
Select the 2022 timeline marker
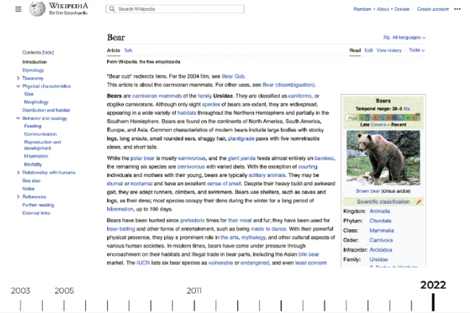click(433, 302)
